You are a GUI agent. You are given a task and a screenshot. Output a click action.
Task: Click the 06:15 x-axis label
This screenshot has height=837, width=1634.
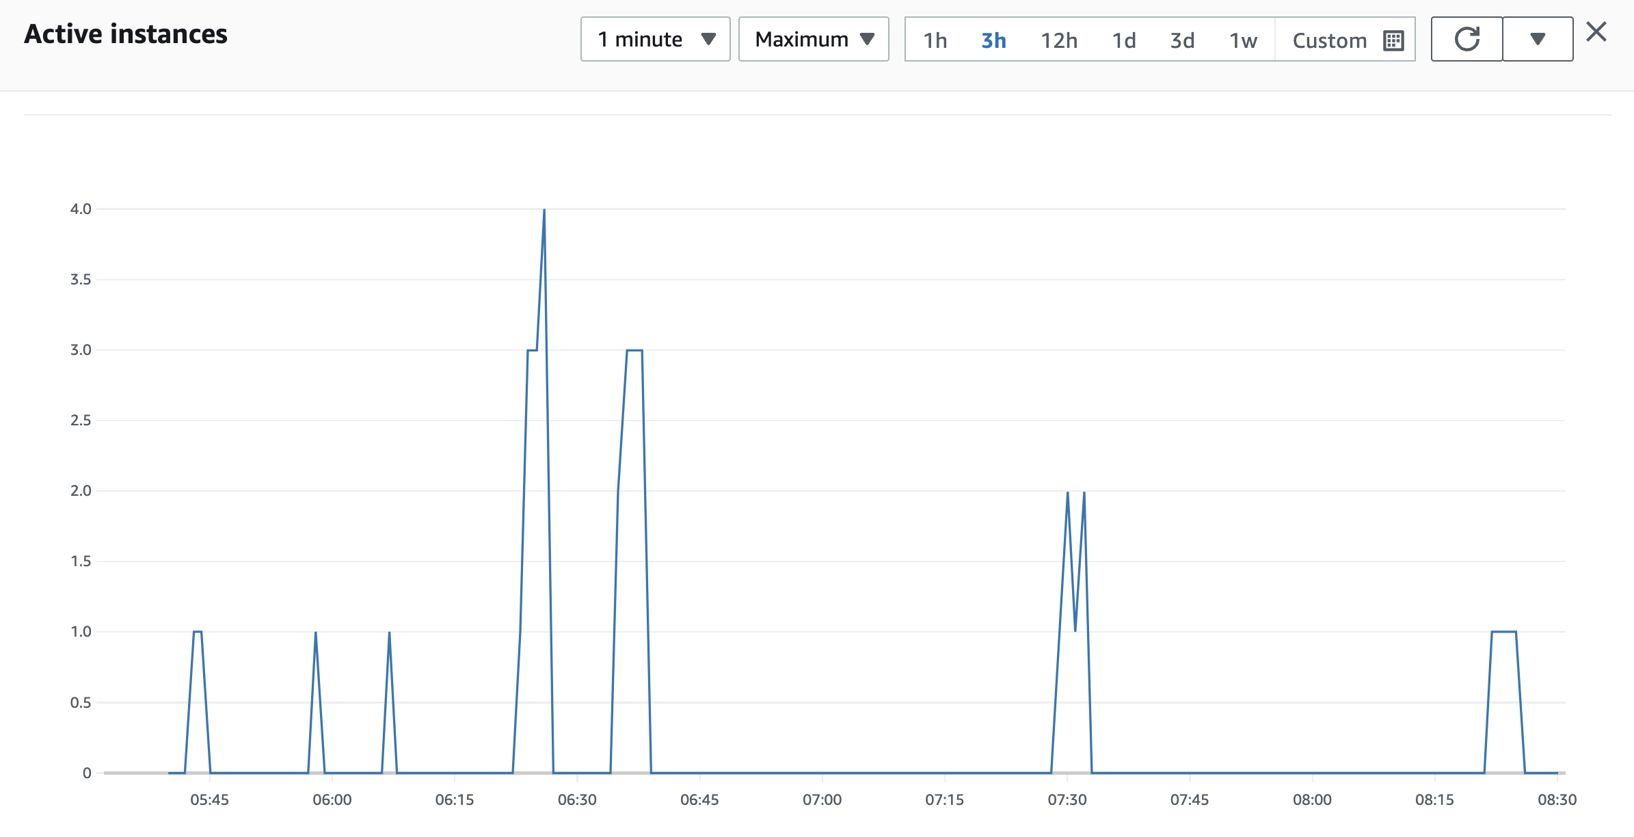pos(455,799)
